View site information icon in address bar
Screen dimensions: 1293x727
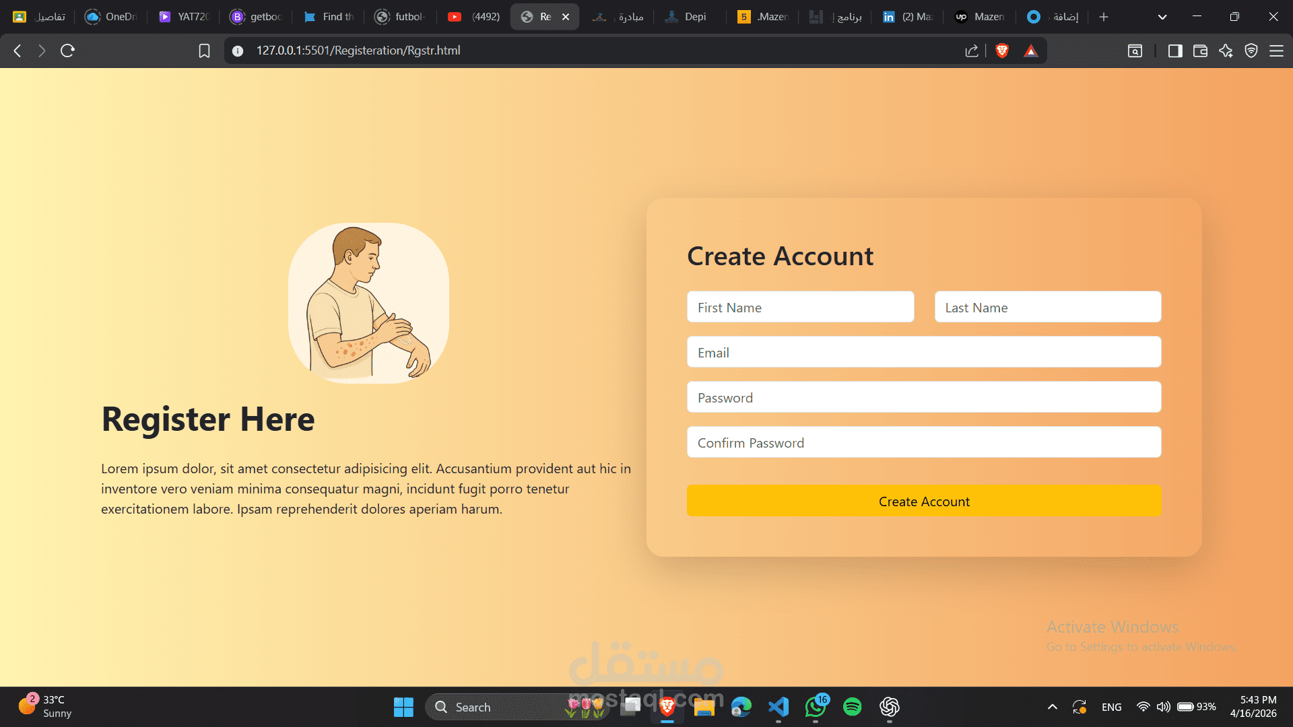(x=238, y=50)
